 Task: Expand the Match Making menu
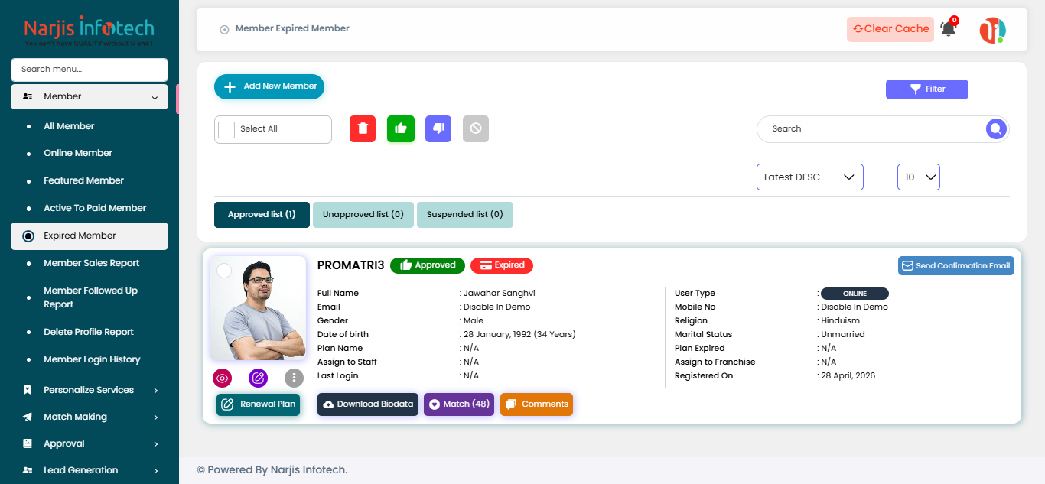90,417
